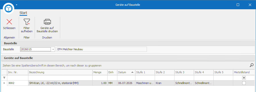Viewport: 256px width, 92px height.
Task: Click the filter row funnel icon
Action: click(x=4, y=78)
